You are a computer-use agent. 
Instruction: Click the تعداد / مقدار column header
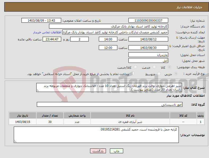coord(50,115)
